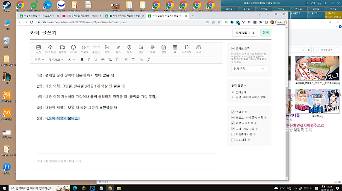The height and width of the screenshot is (191, 342).
Task: Click the green 등록 submit button
Action: pos(265,32)
